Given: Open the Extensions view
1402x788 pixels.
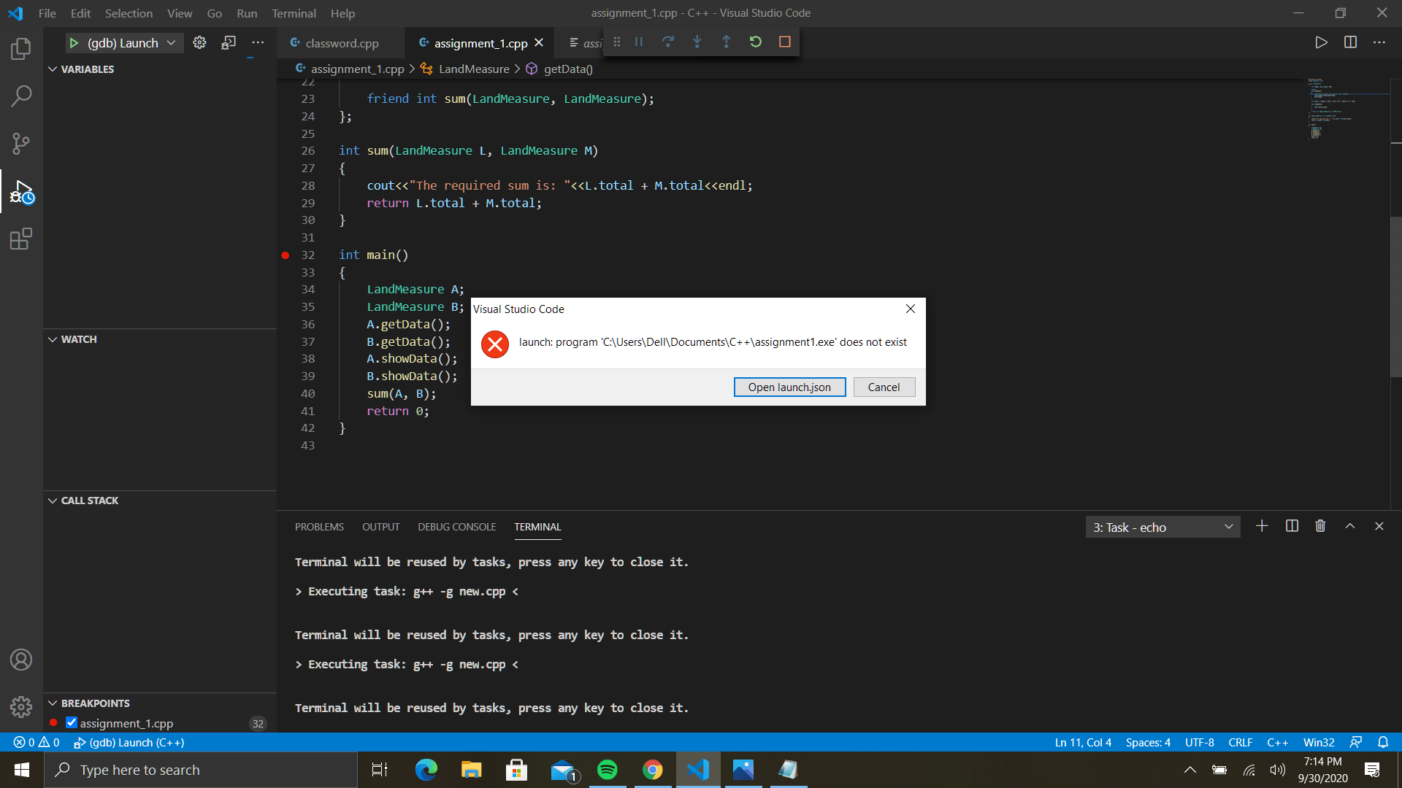Looking at the screenshot, I should pyautogui.click(x=21, y=239).
